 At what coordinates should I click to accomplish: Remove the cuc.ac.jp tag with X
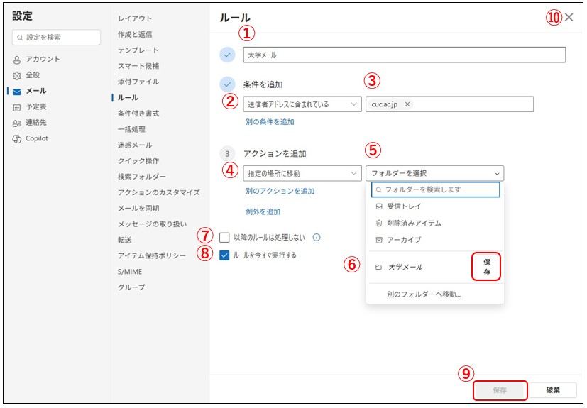point(407,104)
